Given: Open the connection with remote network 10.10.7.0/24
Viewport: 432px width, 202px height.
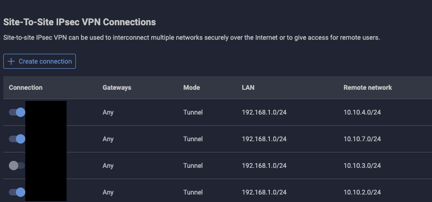Looking at the screenshot, I should (362, 139).
